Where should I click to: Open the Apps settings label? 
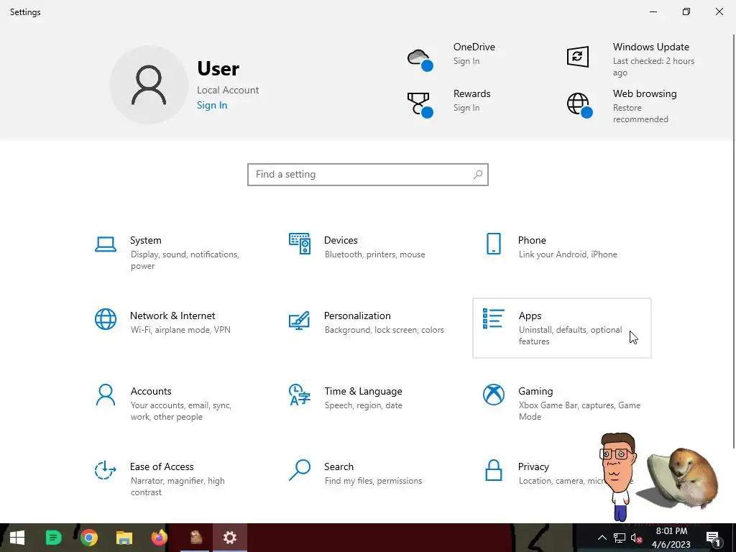(x=530, y=316)
